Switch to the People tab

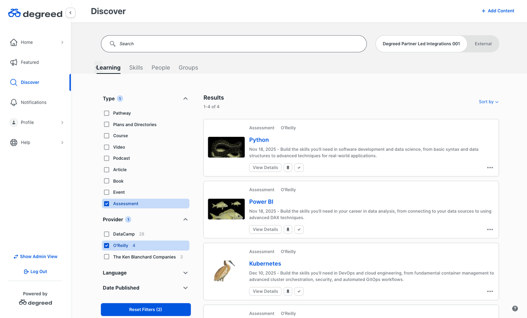tap(161, 68)
